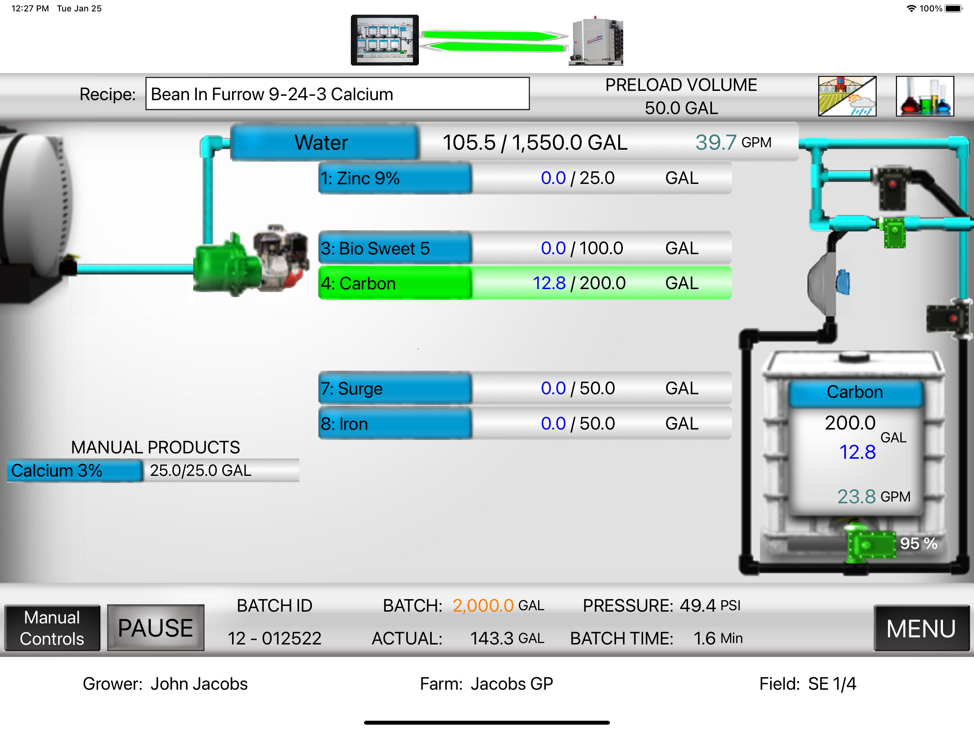This screenshot has height=730, width=974.
Task: Click the Recipe name field
Action: coord(337,94)
